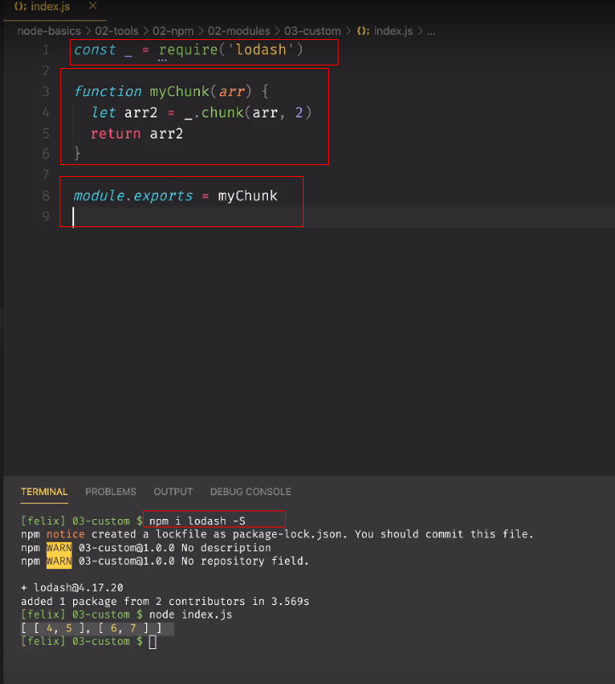Switch to the PROBLEMS panel tab
The image size is (615, 684).
point(111,492)
